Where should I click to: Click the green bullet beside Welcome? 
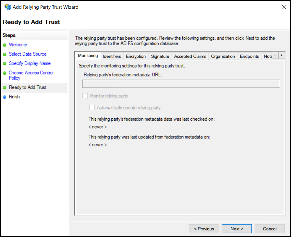click(5, 45)
